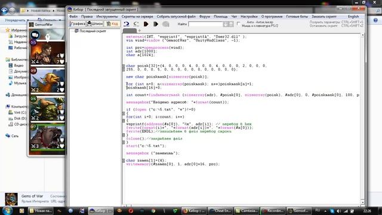382x215 pixels.
Task: Click Explorer help question mark icon
Action: click(x=375, y=20)
